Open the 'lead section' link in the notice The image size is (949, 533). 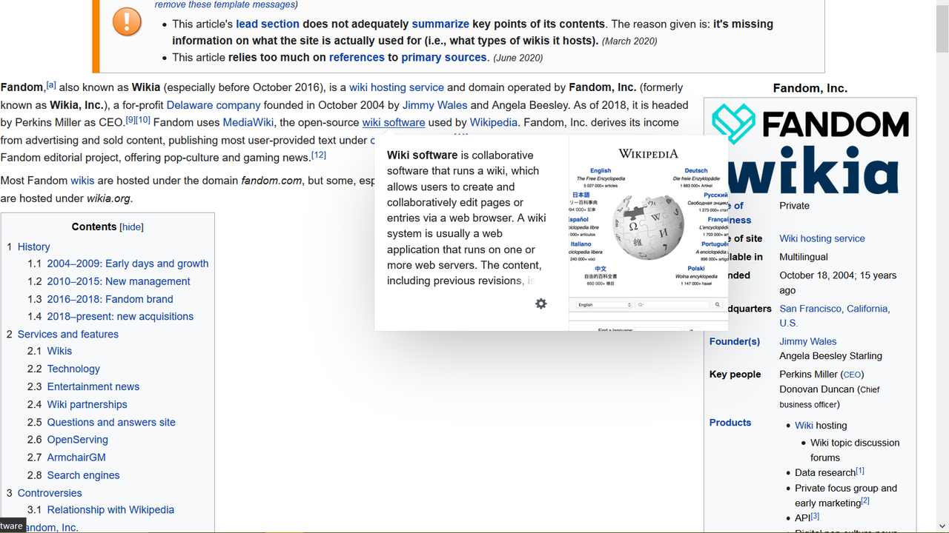[x=268, y=24]
